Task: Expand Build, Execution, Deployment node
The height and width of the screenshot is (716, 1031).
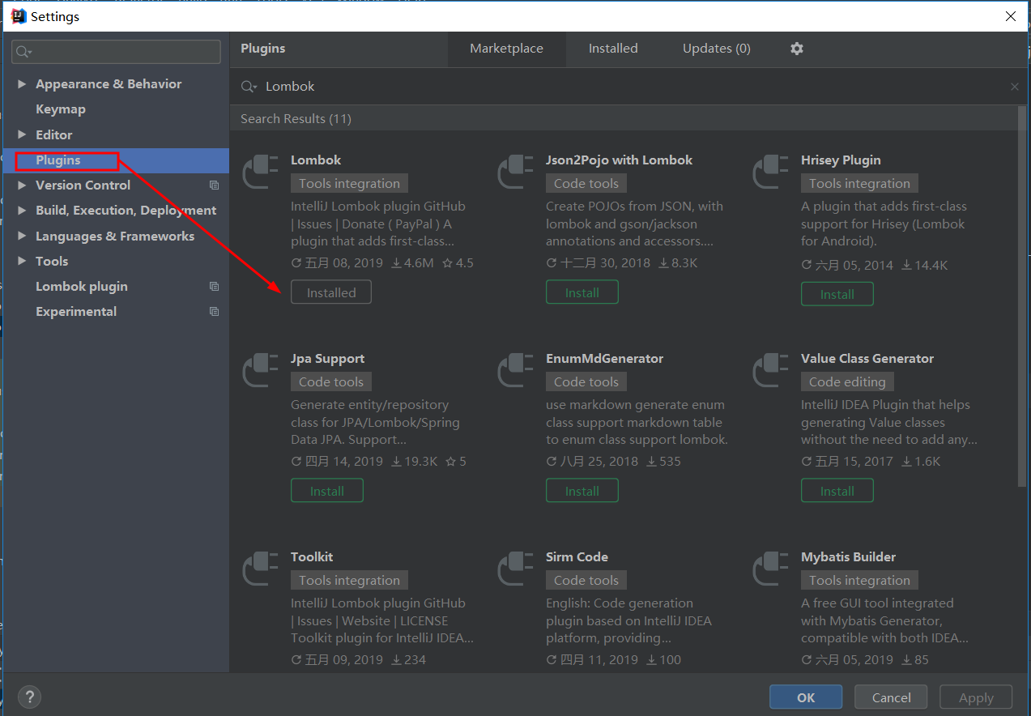Action: pos(22,211)
